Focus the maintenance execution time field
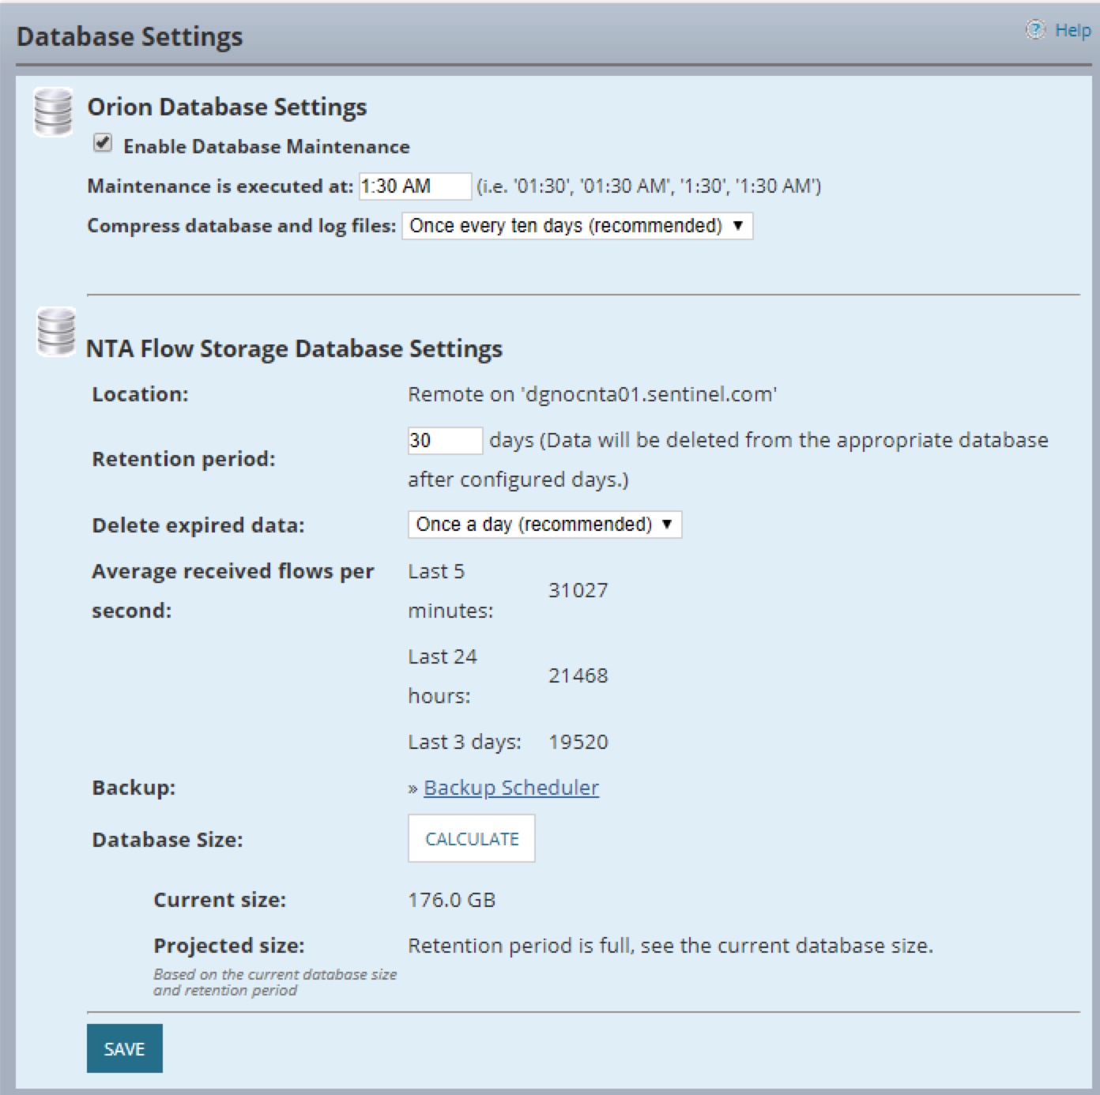The image size is (1100, 1095). point(415,186)
